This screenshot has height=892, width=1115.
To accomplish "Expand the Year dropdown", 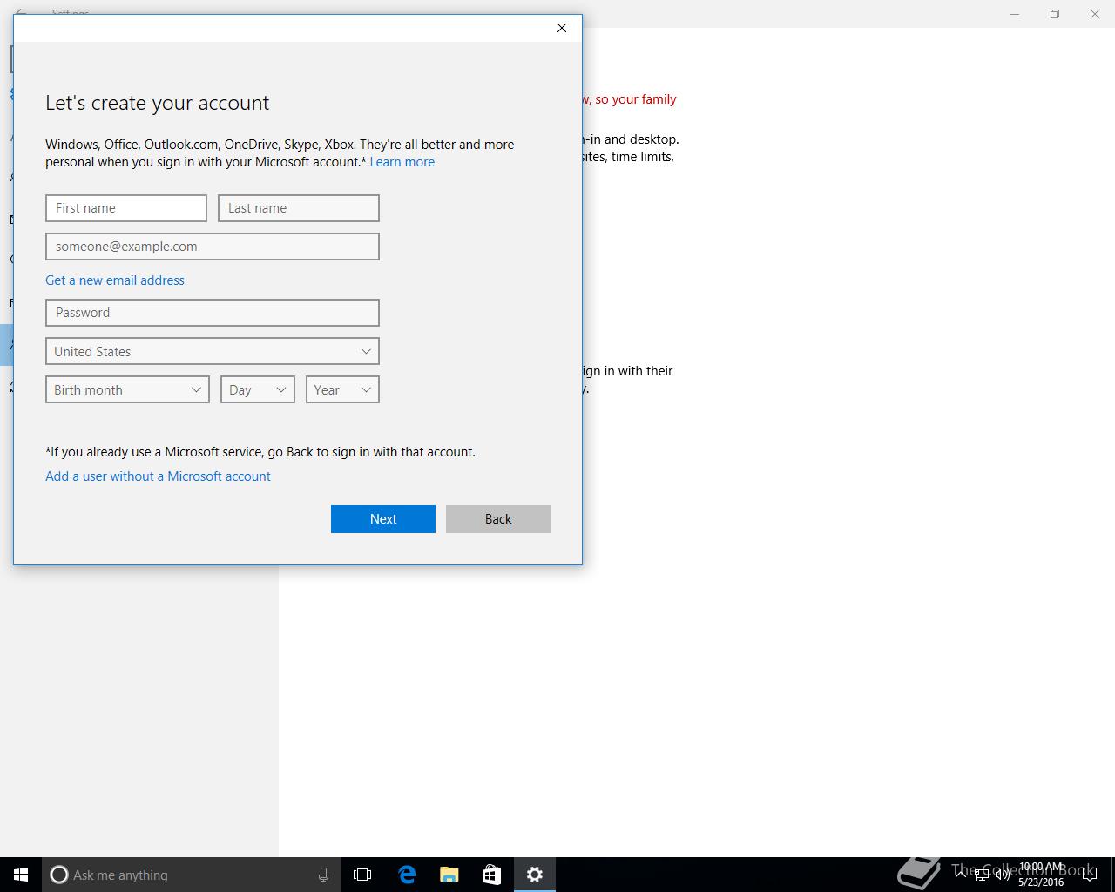I will [342, 389].
